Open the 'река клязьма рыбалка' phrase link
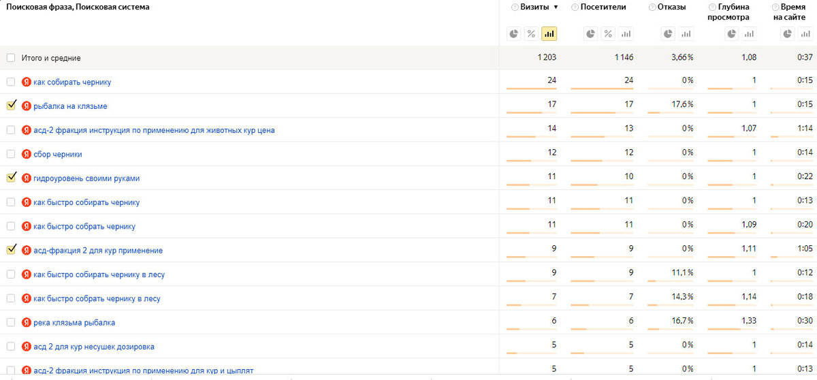Screen dimensions: 817x380 (74, 322)
